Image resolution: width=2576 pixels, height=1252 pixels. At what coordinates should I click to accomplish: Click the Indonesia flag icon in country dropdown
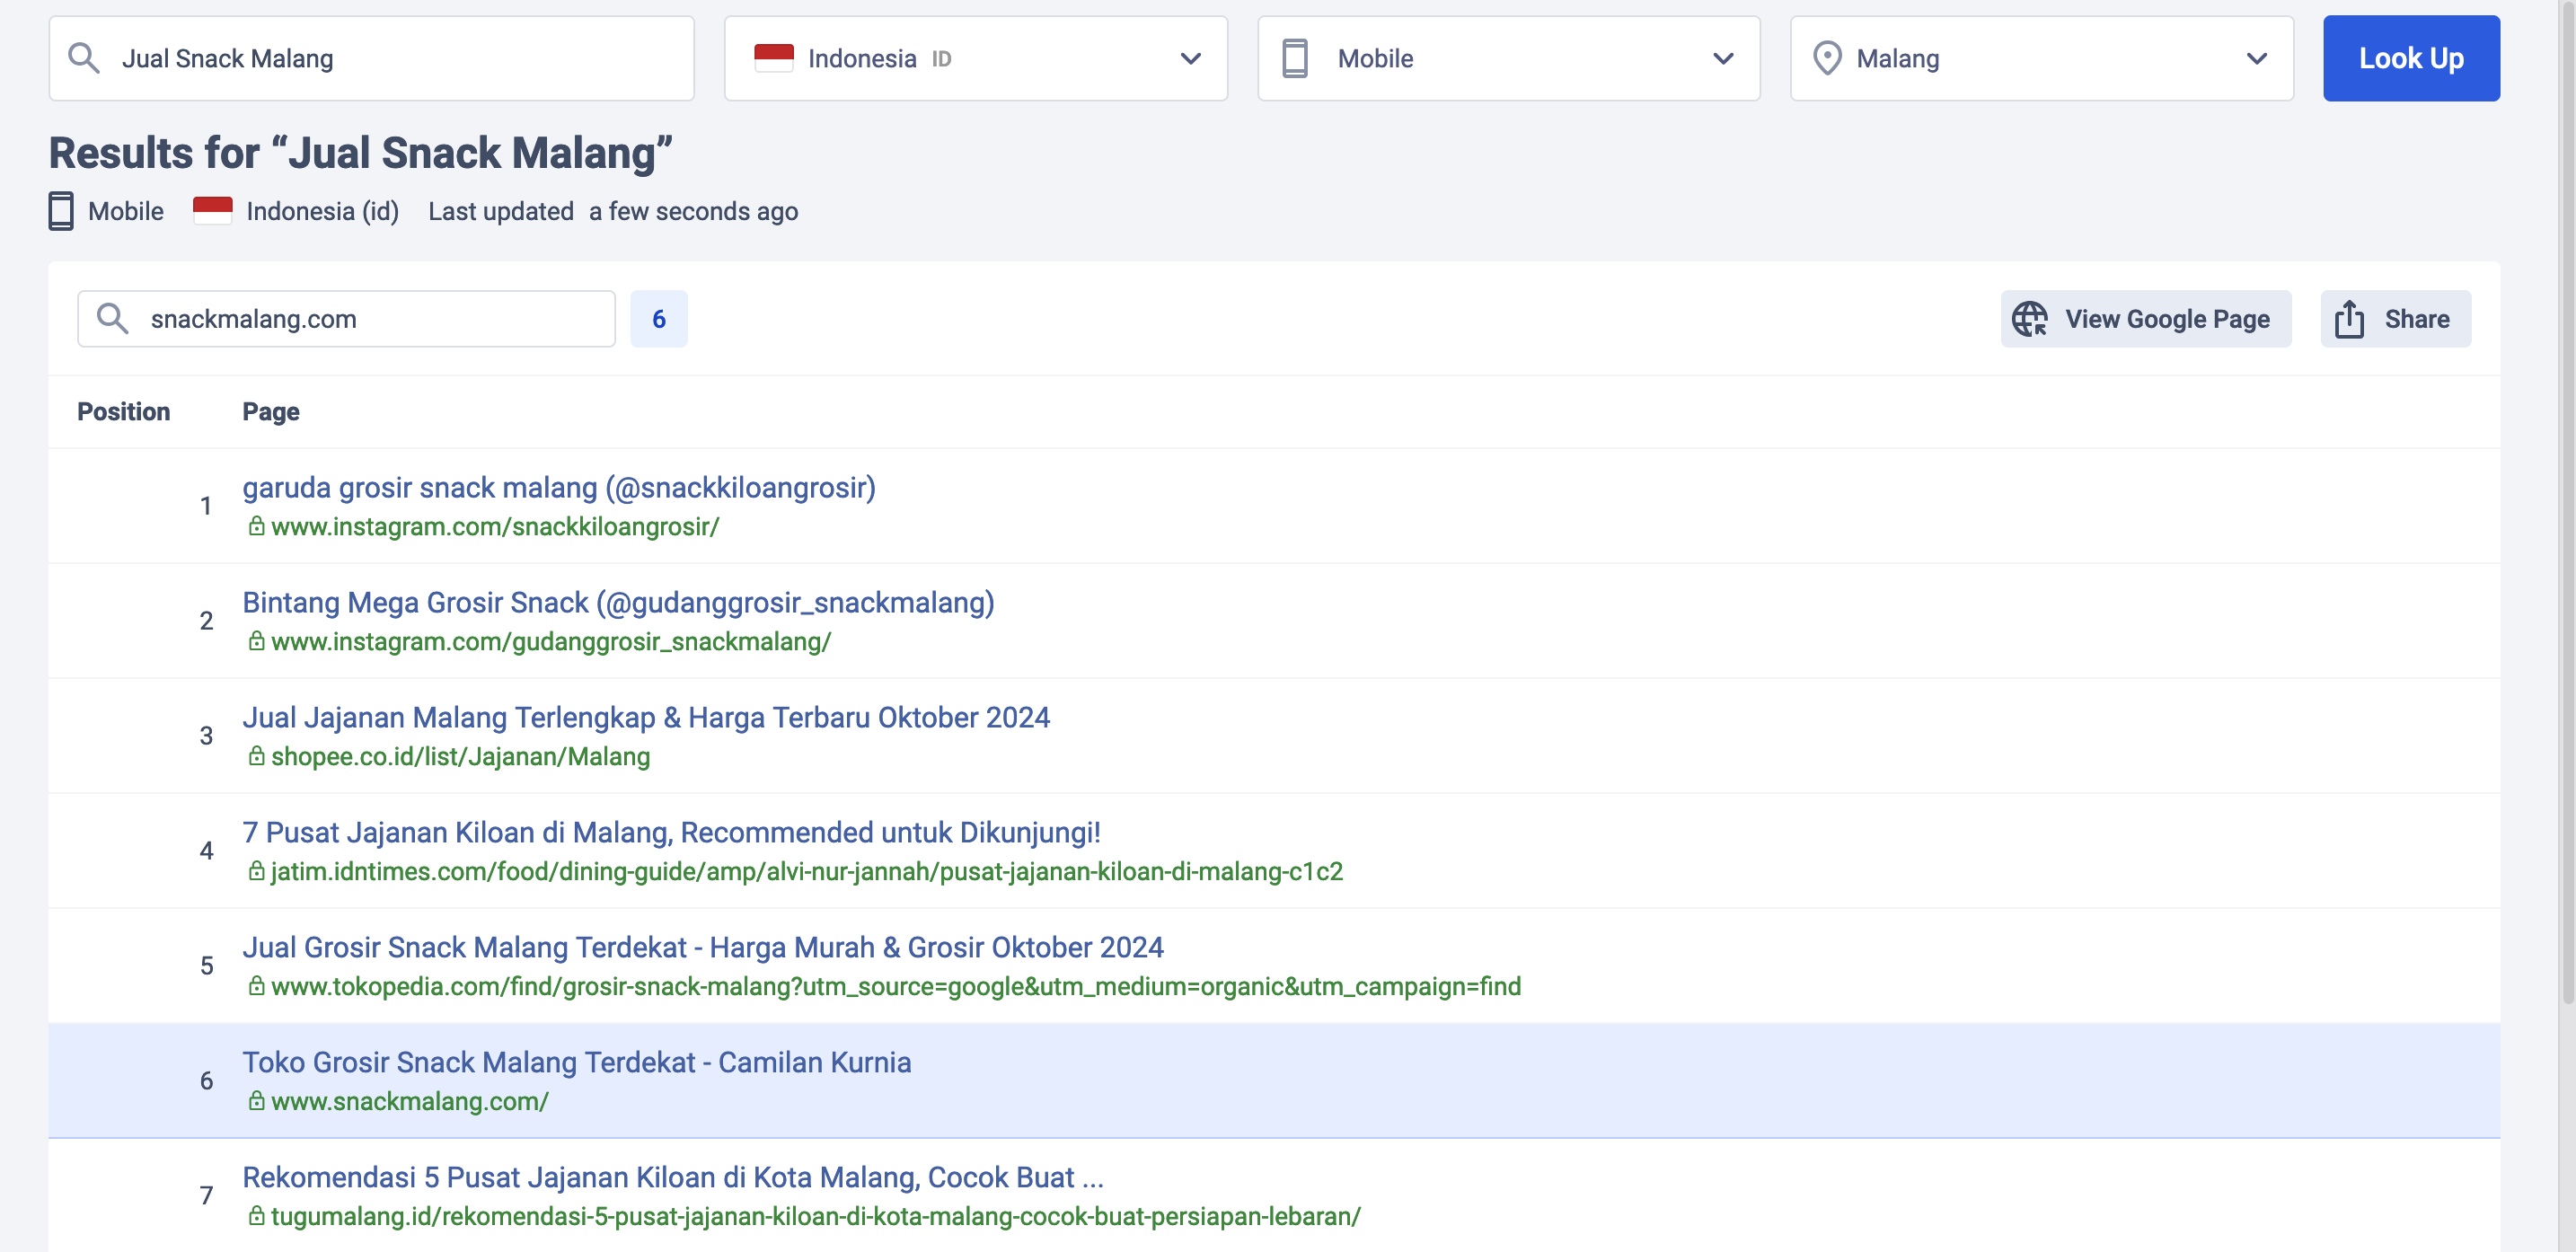click(x=773, y=58)
